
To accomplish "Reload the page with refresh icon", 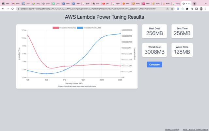I will point(12,9).
